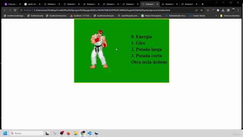Click the Ryu fighter sprite in canvas

(x=99, y=49)
